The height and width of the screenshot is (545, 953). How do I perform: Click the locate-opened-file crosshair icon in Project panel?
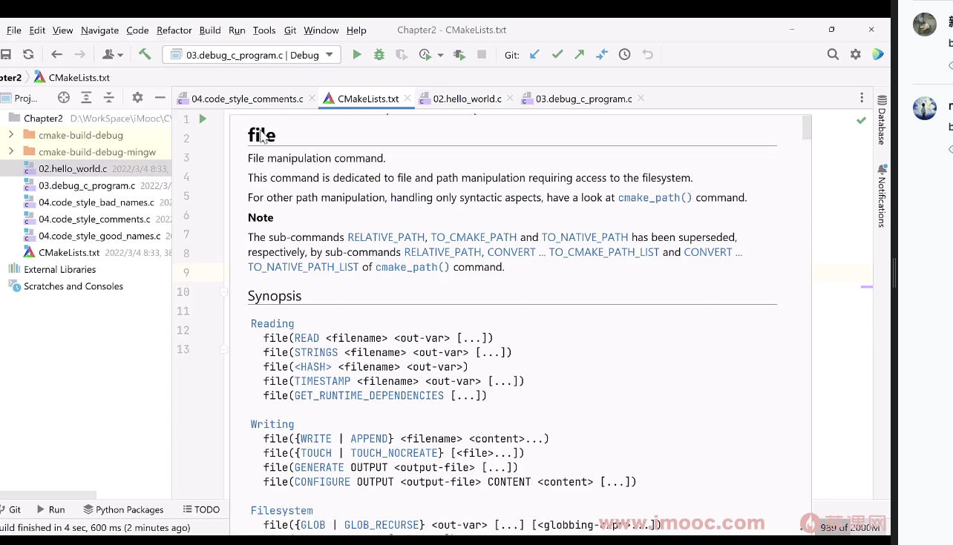click(x=64, y=98)
